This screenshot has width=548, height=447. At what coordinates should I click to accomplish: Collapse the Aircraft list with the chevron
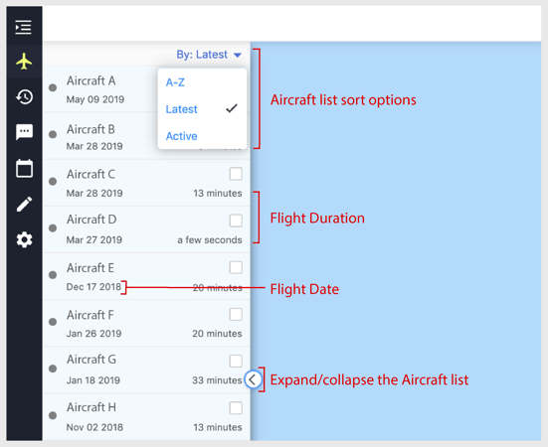253,379
